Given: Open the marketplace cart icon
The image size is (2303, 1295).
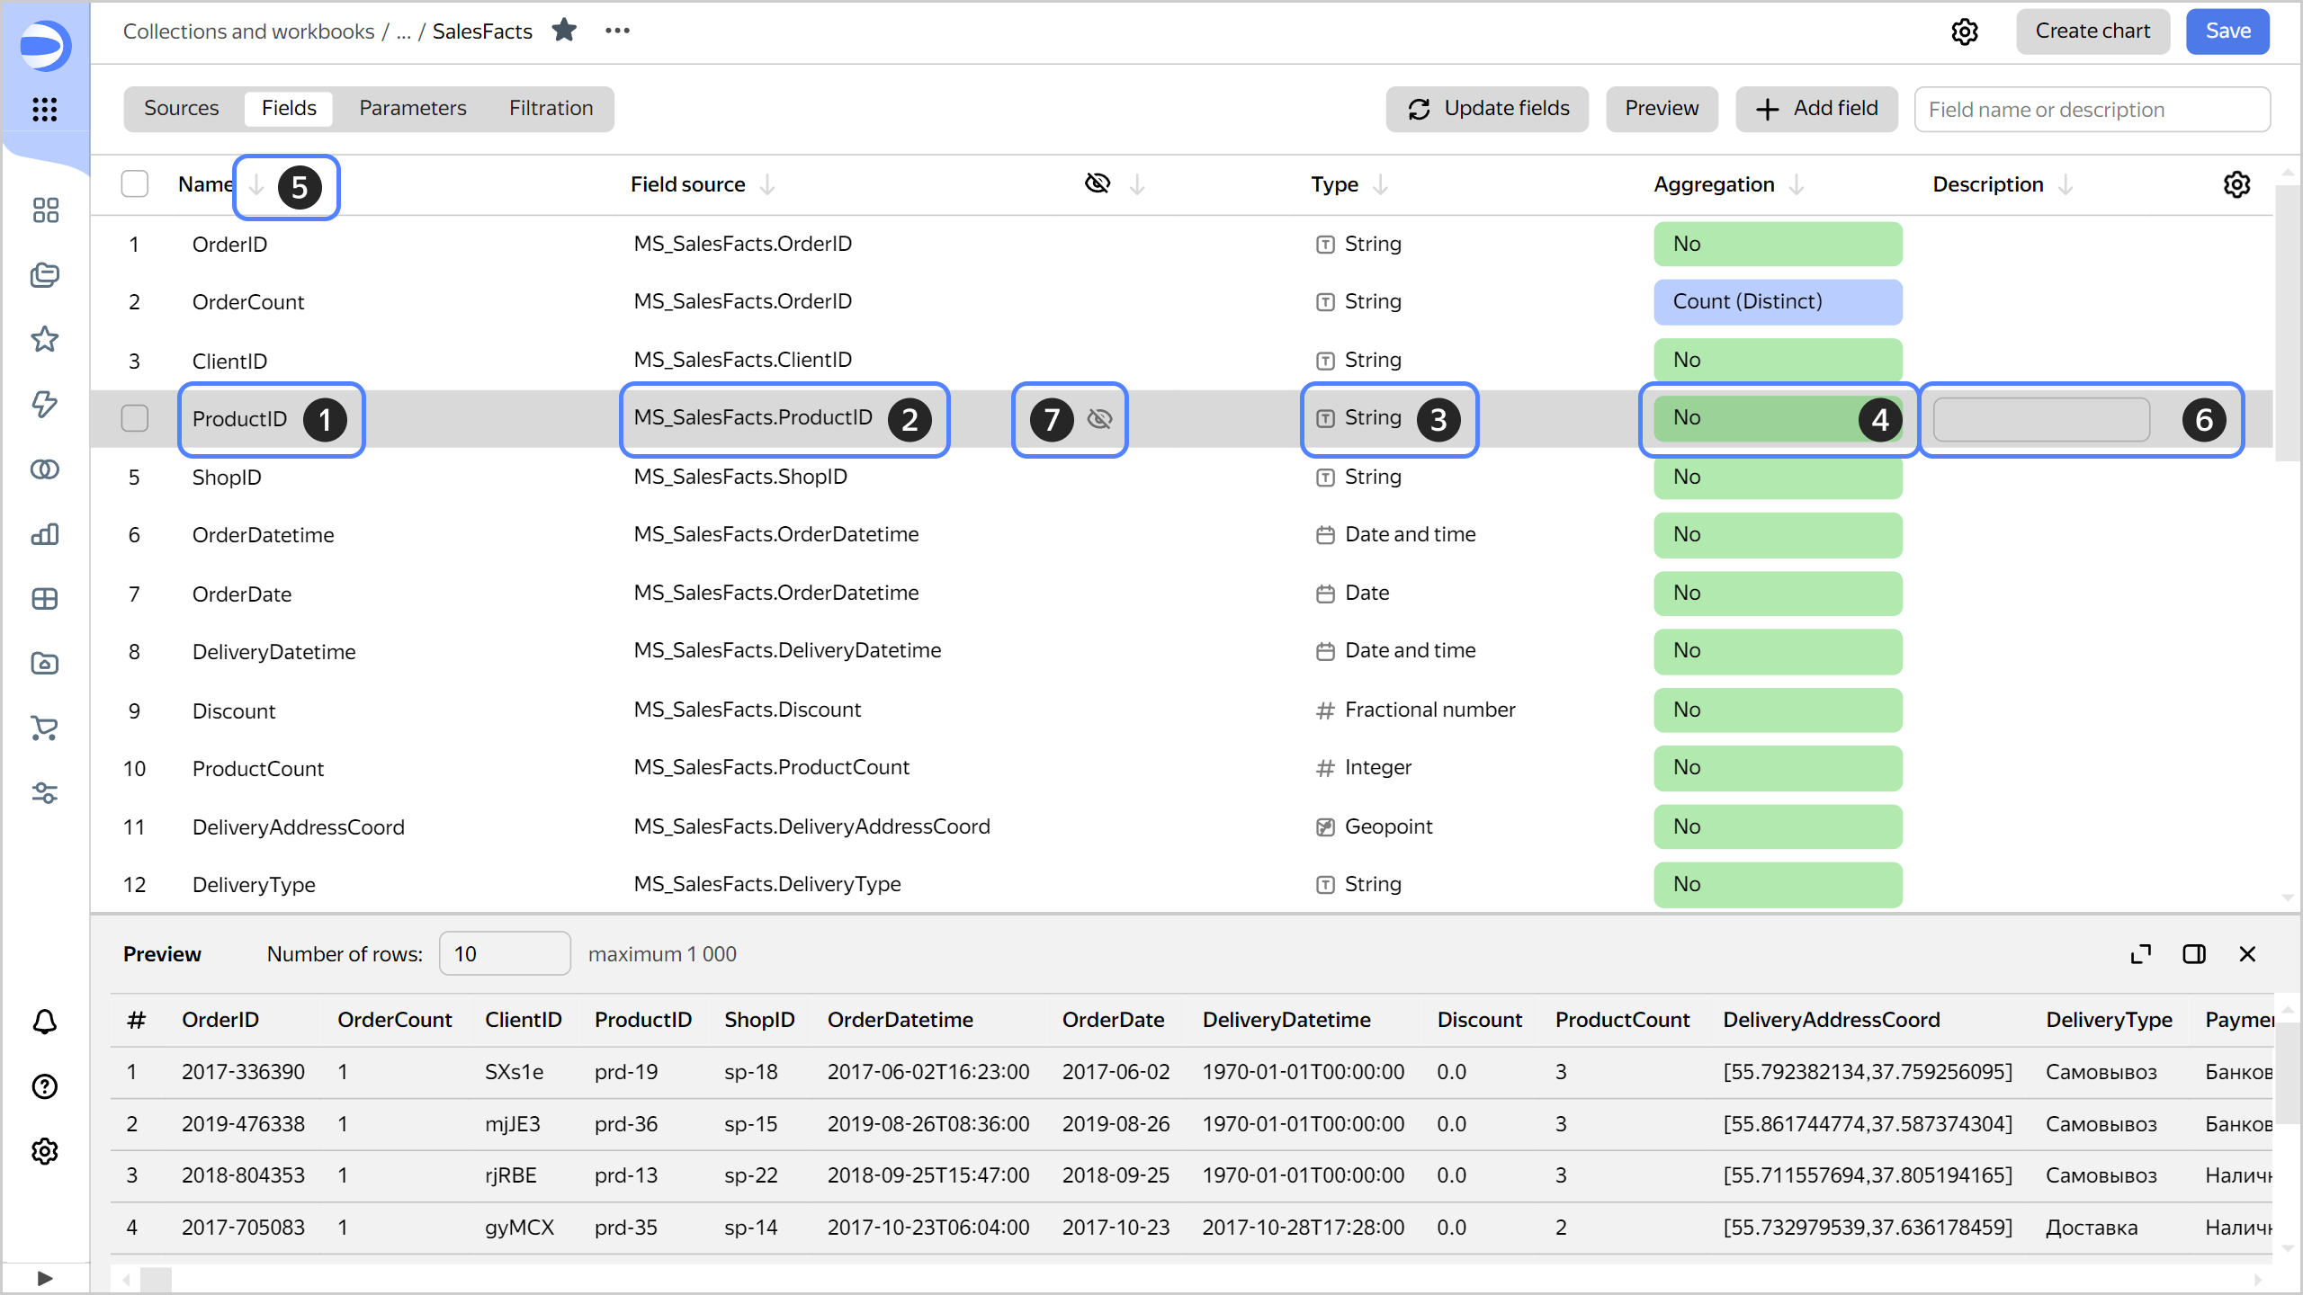Looking at the screenshot, I should coord(45,728).
